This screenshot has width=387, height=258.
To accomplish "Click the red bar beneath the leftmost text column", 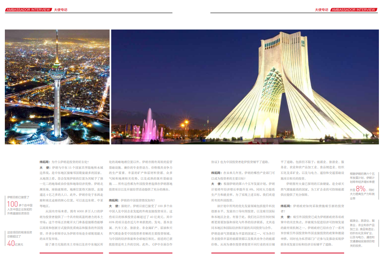I will (71, 254).
